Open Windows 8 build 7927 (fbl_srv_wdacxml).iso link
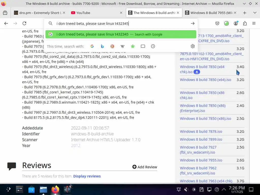 (198, 150)
